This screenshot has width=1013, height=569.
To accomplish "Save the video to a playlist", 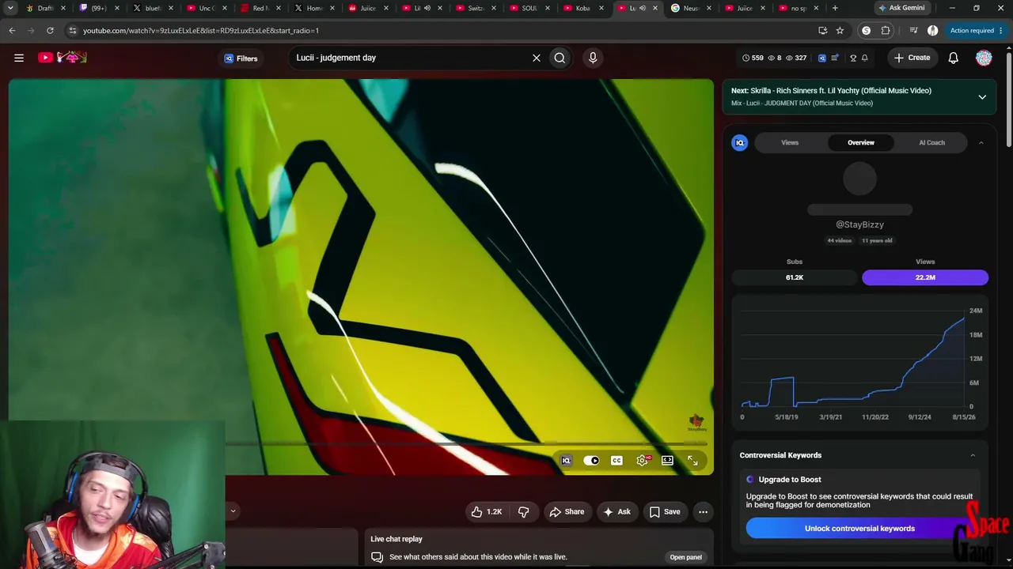I will click(x=665, y=512).
